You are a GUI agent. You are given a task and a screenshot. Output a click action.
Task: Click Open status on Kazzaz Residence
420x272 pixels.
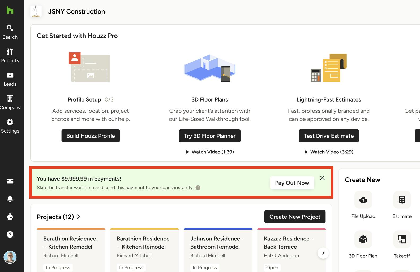coord(272,268)
